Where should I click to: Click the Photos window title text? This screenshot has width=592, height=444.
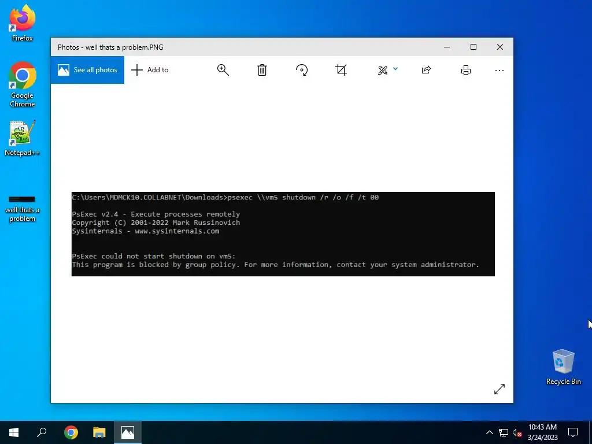tap(110, 47)
